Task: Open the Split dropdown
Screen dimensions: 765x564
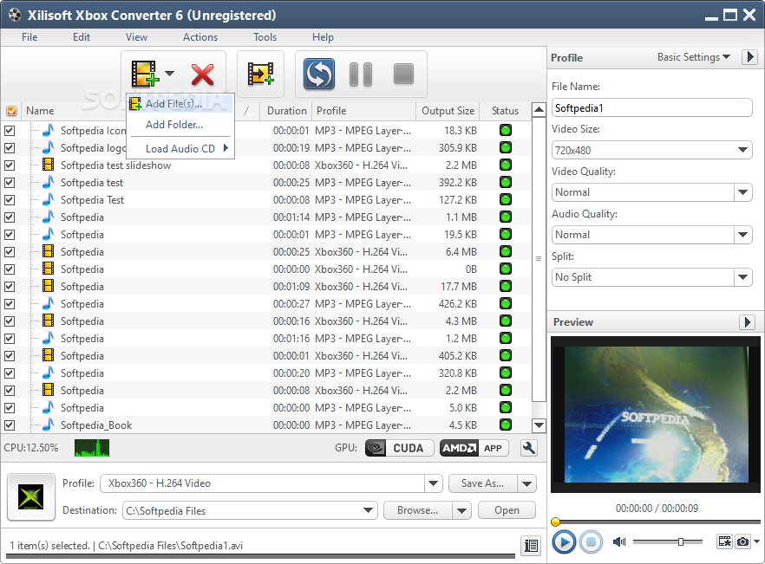Action: [742, 277]
